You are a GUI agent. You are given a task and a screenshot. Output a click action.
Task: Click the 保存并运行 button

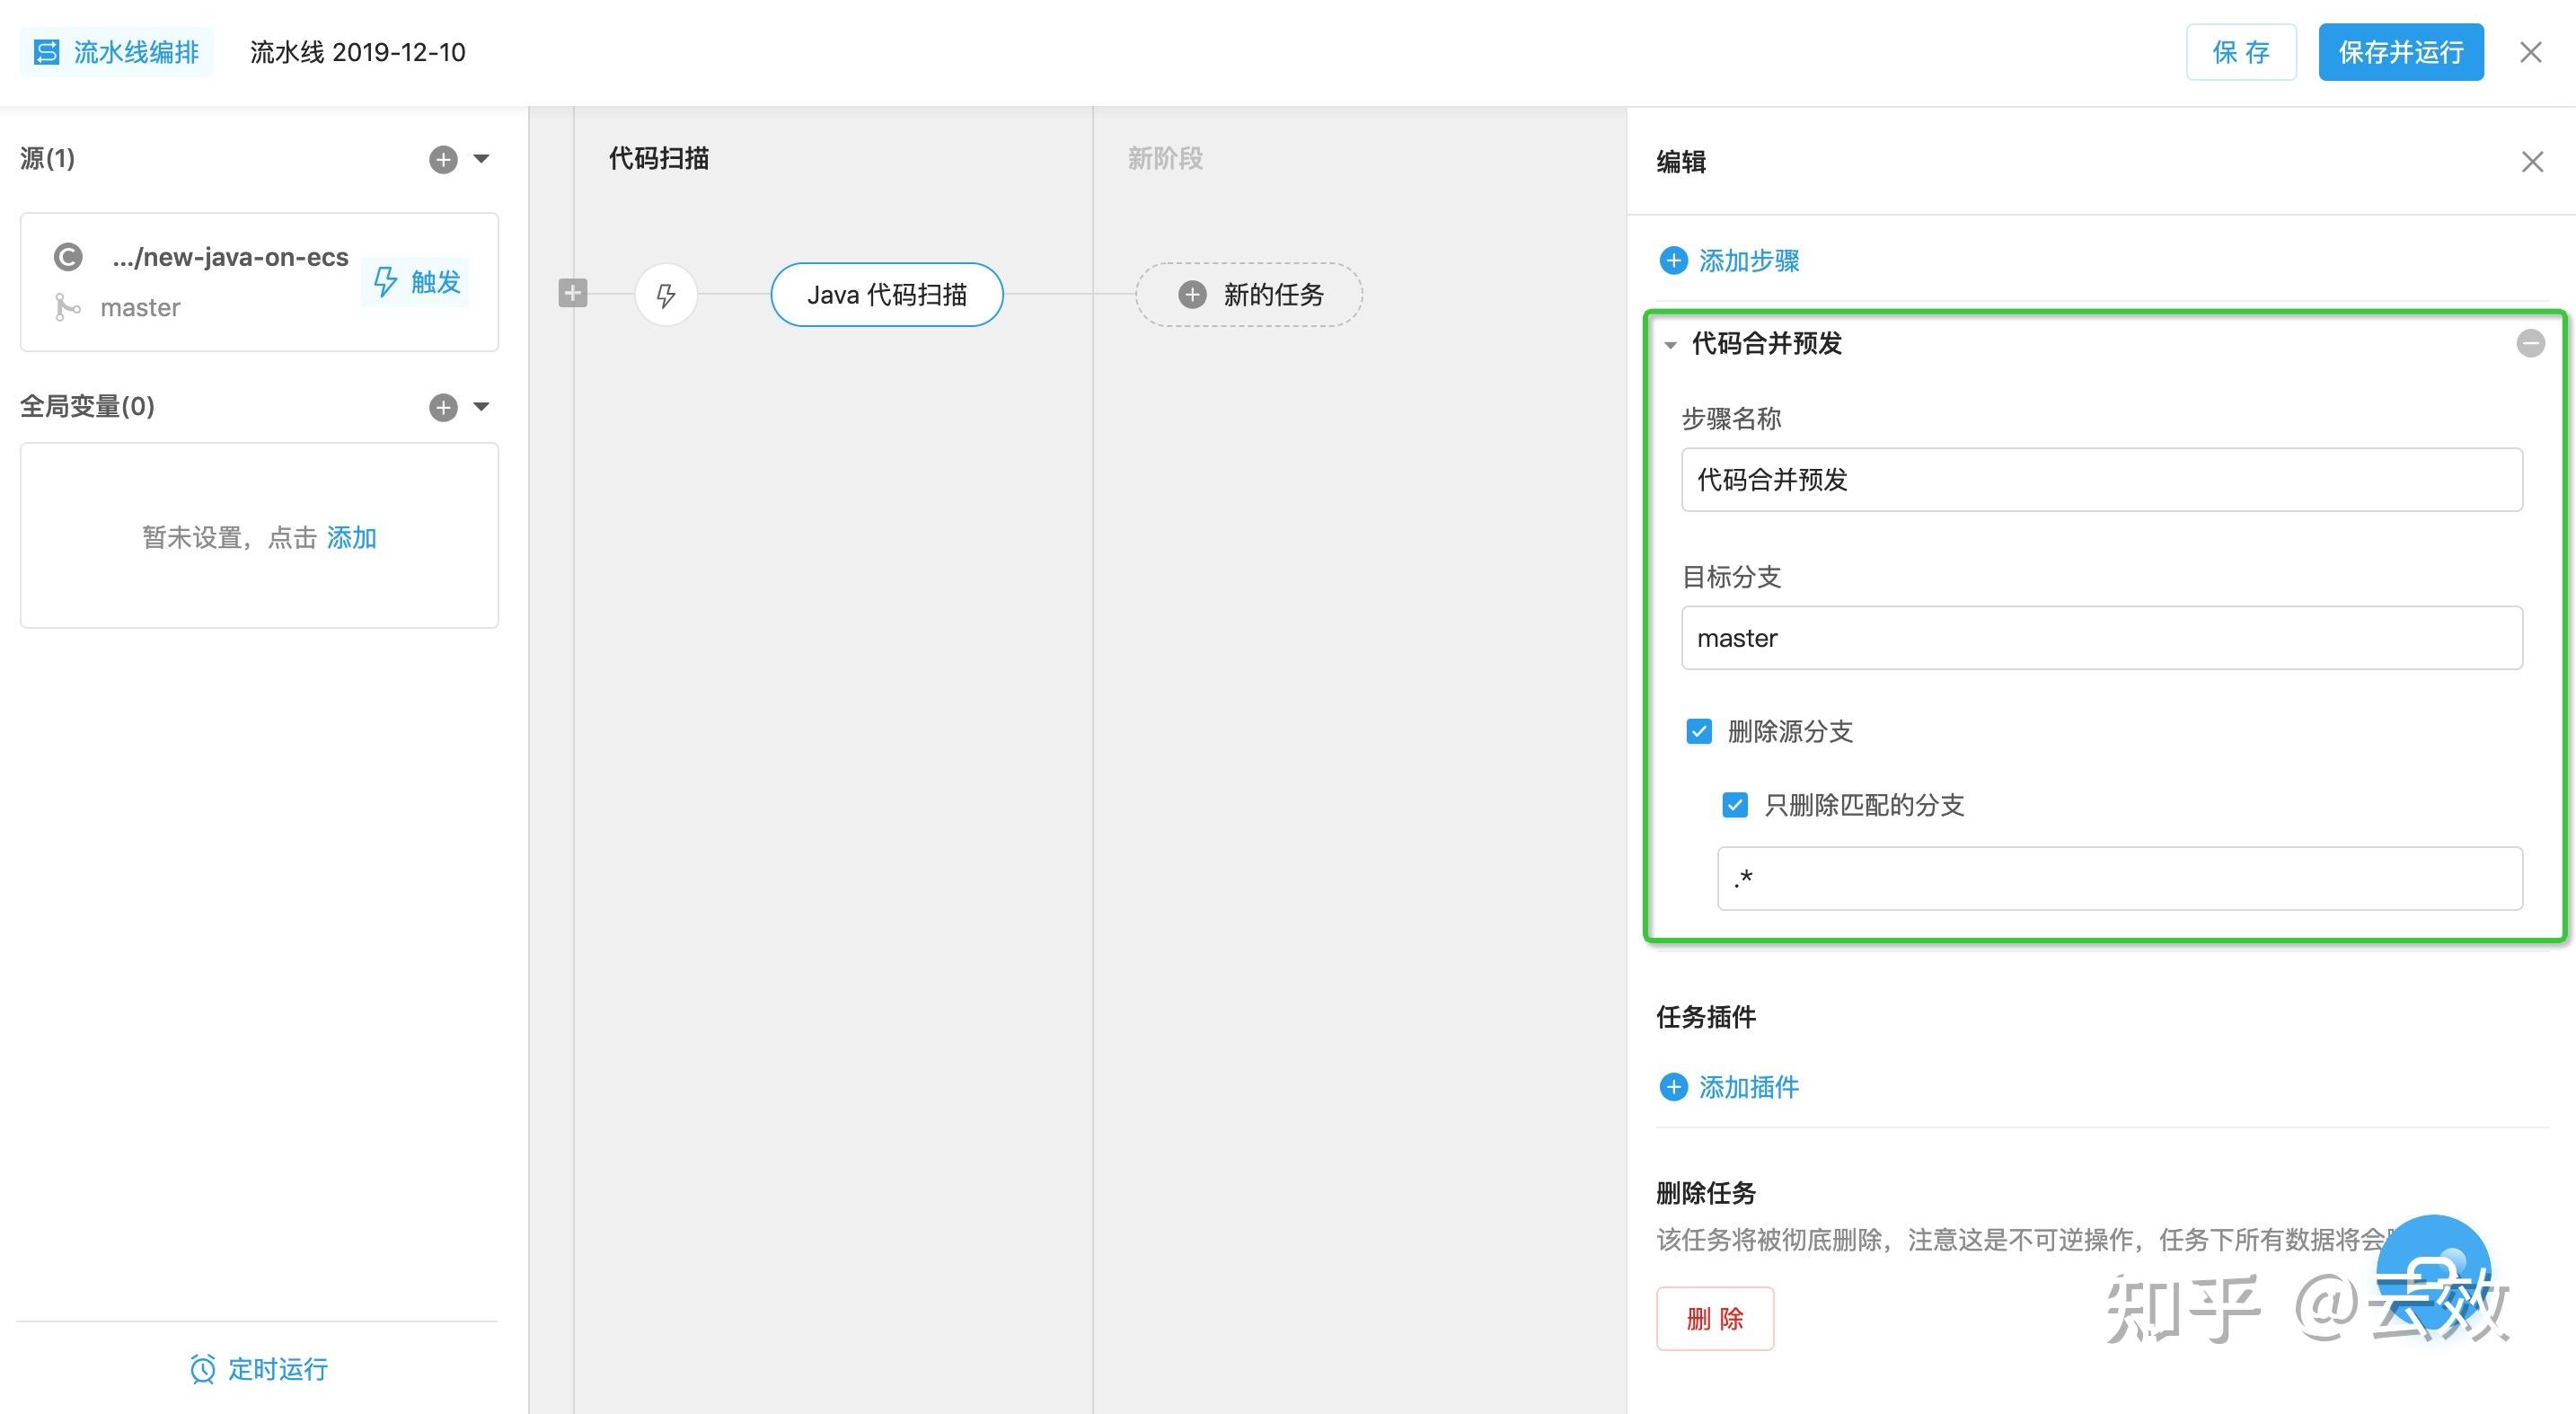click(2401, 51)
